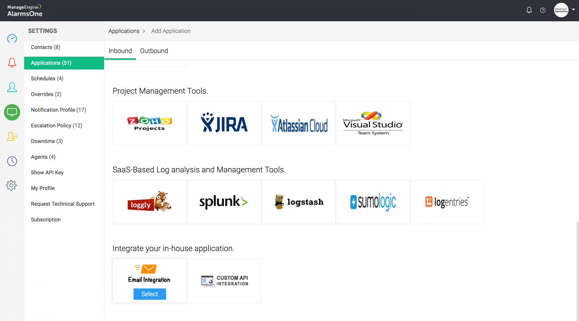The height and width of the screenshot is (321, 579).
Task: Open the settings gear icon in sidebar
Action: point(11,185)
